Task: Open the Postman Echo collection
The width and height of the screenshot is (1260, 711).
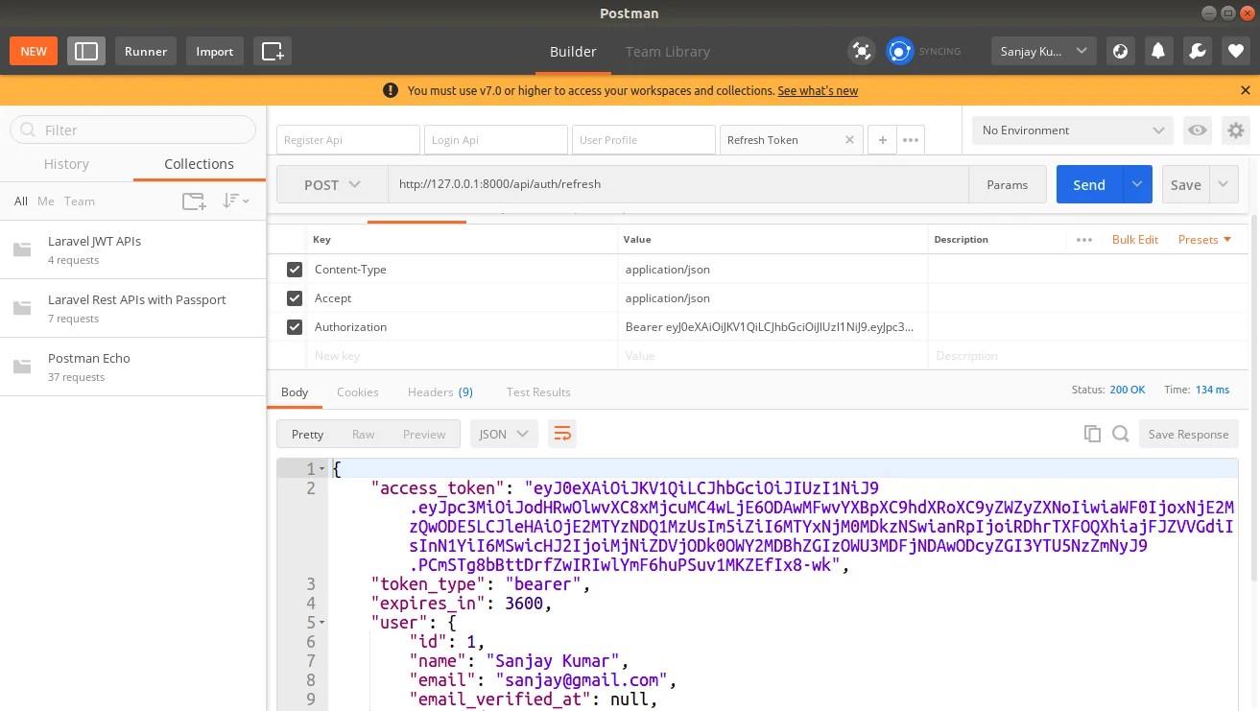Action: [133, 367]
